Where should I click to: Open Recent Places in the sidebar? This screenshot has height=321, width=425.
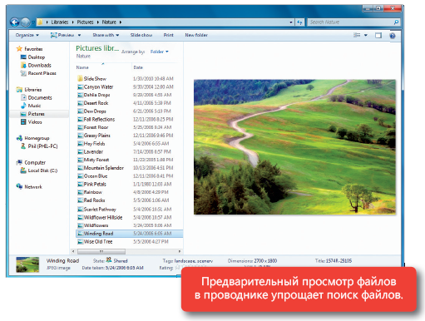click(38, 73)
